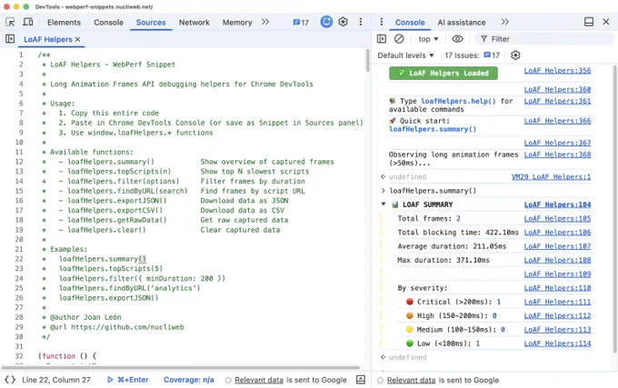Viewport: 618px width, 388px height.
Task: Click 'Line 22, Column 27' in status bar
Action: (x=56, y=380)
